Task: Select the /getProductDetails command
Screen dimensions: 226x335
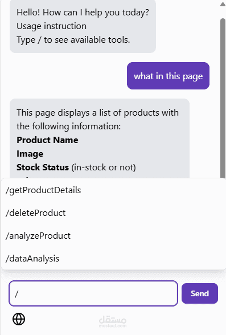Action: 113,190
